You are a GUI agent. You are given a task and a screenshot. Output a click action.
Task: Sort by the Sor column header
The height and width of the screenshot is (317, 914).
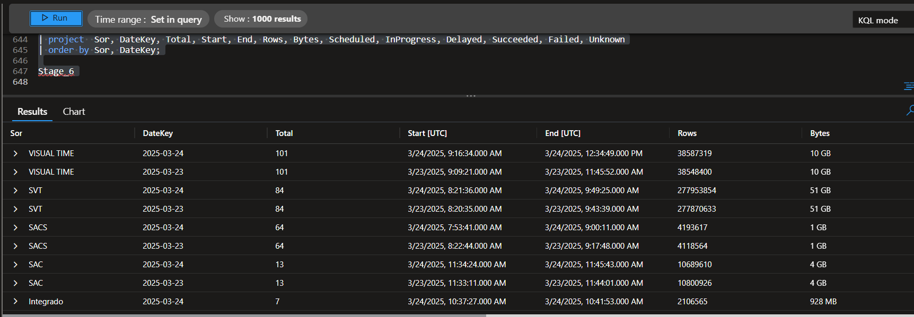[x=16, y=133]
